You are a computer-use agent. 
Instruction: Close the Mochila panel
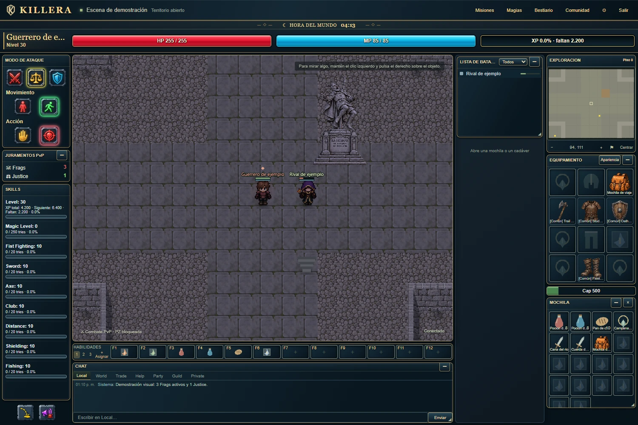(628, 303)
